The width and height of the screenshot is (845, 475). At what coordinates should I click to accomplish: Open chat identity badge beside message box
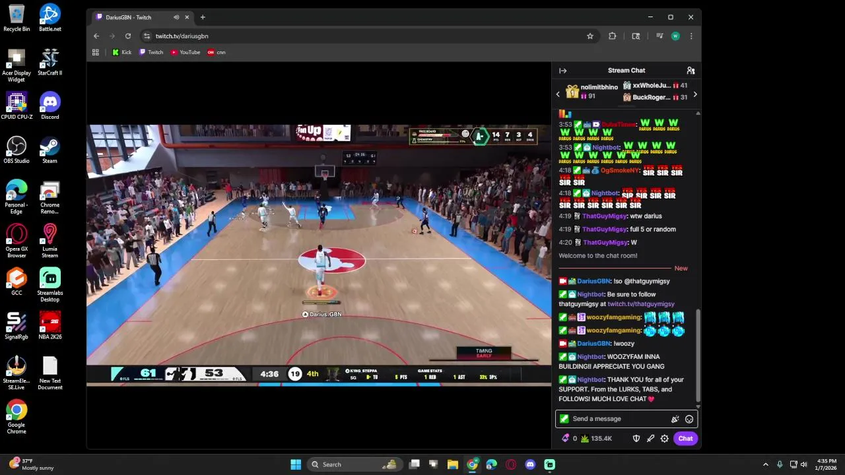pyautogui.click(x=564, y=419)
